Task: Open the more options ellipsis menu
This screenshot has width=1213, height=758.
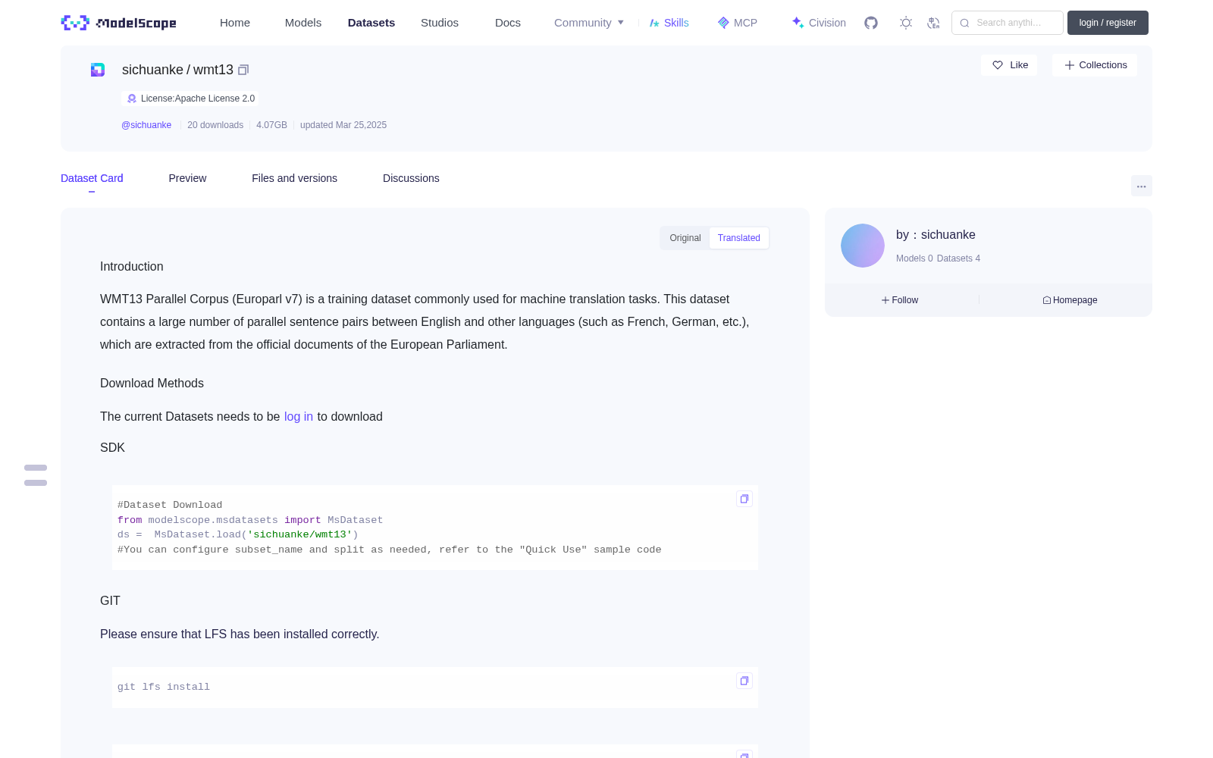Action: point(1142,186)
